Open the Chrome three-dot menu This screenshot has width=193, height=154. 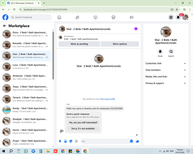click(x=190, y=10)
